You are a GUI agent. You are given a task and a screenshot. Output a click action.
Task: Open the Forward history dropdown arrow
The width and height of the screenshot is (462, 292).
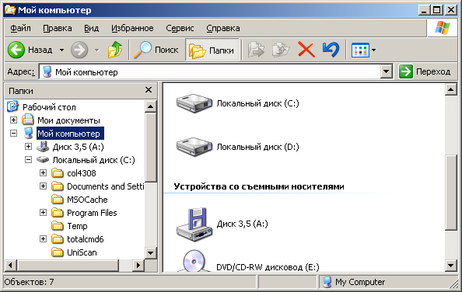coord(97,50)
